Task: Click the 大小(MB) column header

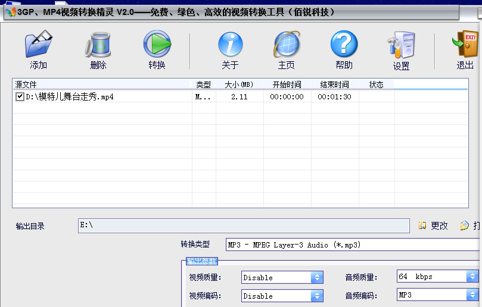Action: pos(239,84)
